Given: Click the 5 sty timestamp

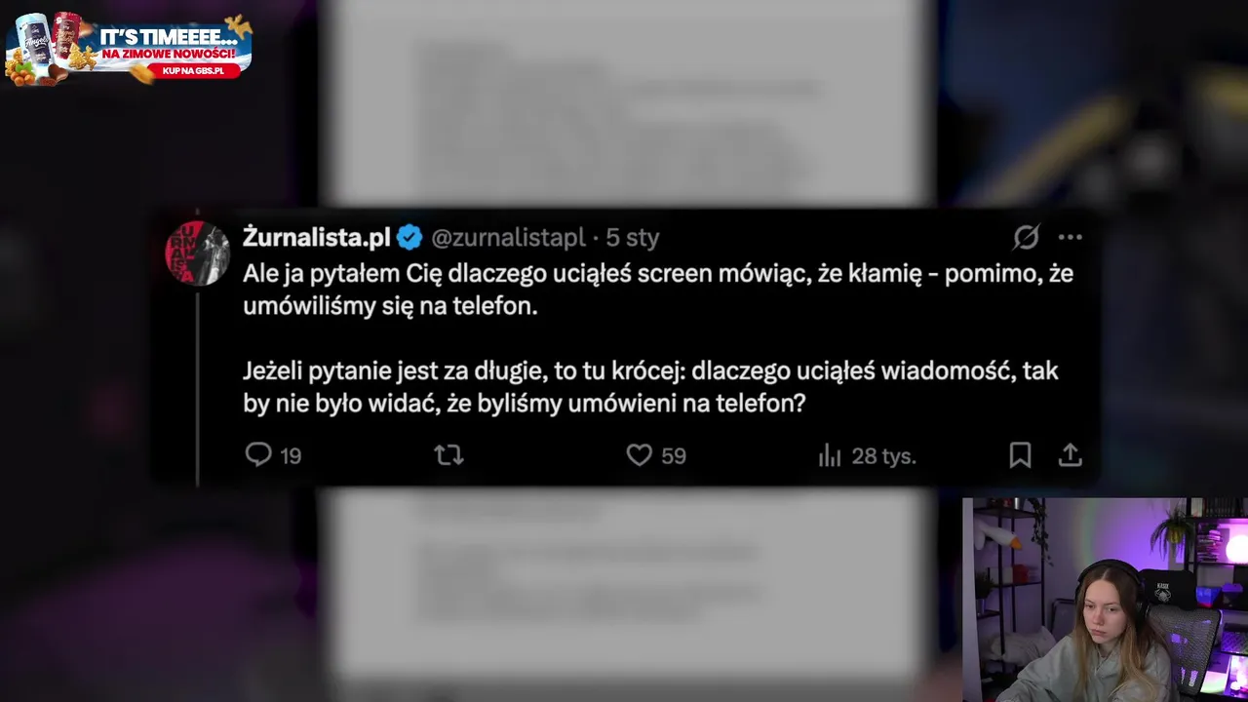Looking at the screenshot, I should [633, 237].
